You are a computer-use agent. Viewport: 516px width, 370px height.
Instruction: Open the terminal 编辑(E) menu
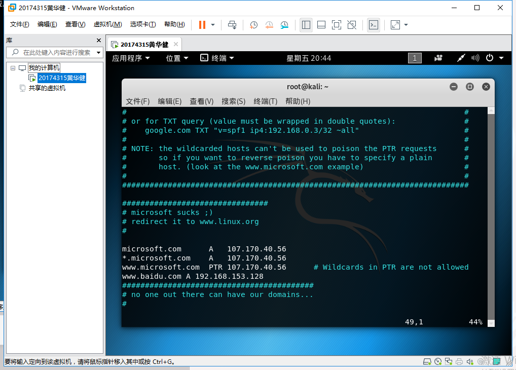[169, 101]
